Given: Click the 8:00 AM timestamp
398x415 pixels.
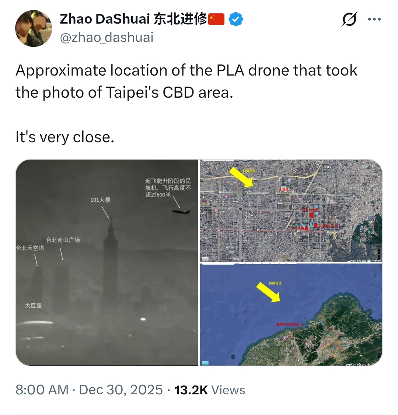Looking at the screenshot, I should click(x=42, y=390).
